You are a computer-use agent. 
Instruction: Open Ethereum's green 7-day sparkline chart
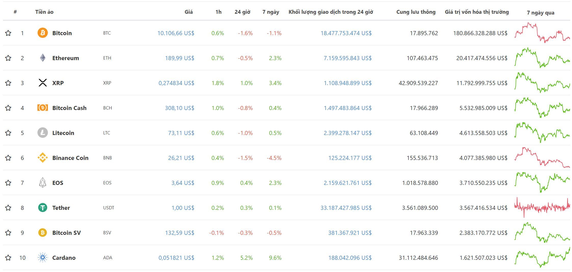tap(542, 58)
